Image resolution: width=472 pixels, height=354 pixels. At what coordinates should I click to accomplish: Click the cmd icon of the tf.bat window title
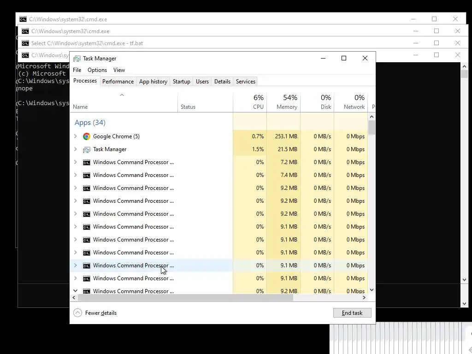25,43
